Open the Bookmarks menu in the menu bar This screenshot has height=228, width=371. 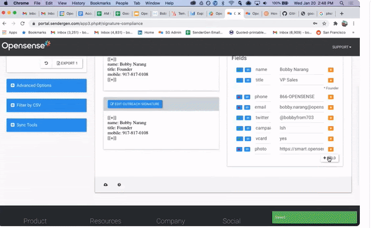click(x=100, y=3)
